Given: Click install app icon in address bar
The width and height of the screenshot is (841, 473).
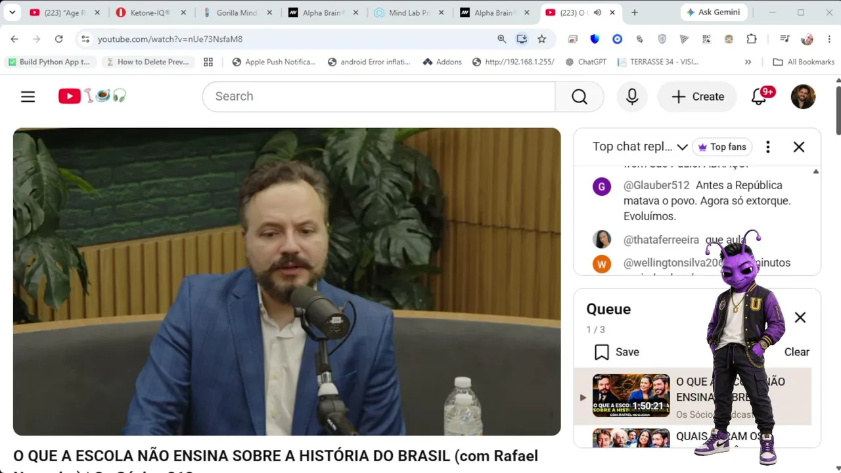Looking at the screenshot, I should click(x=522, y=39).
